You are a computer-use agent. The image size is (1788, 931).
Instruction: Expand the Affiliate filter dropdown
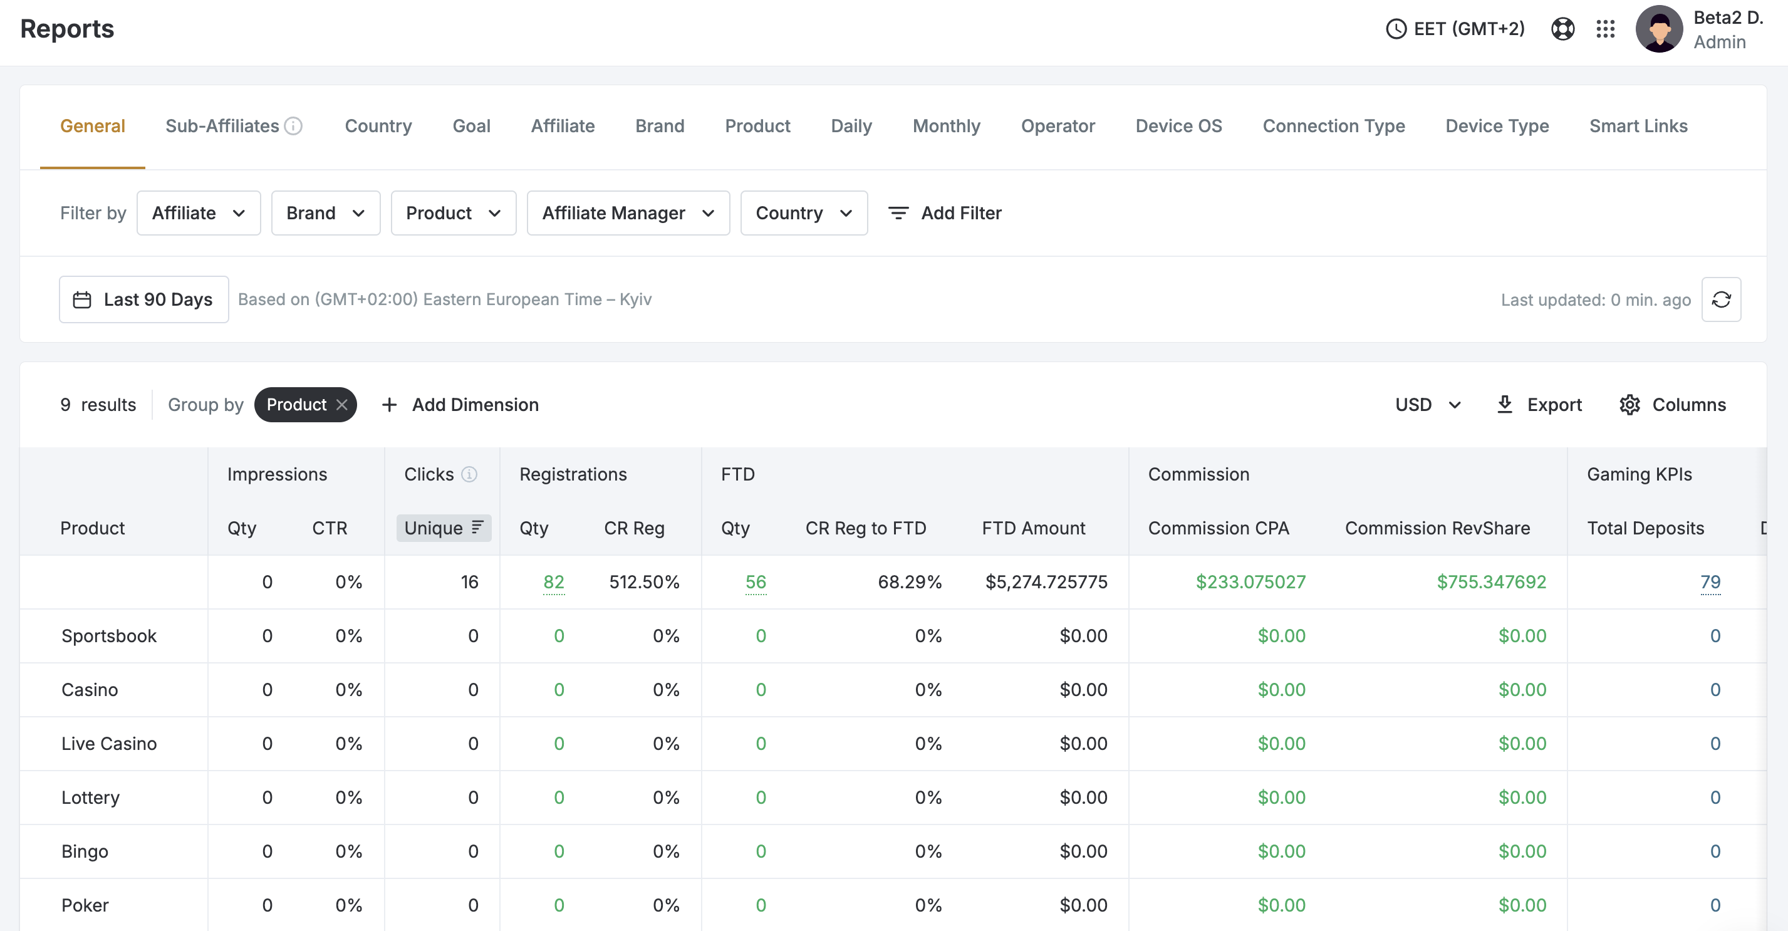tap(199, 213)
